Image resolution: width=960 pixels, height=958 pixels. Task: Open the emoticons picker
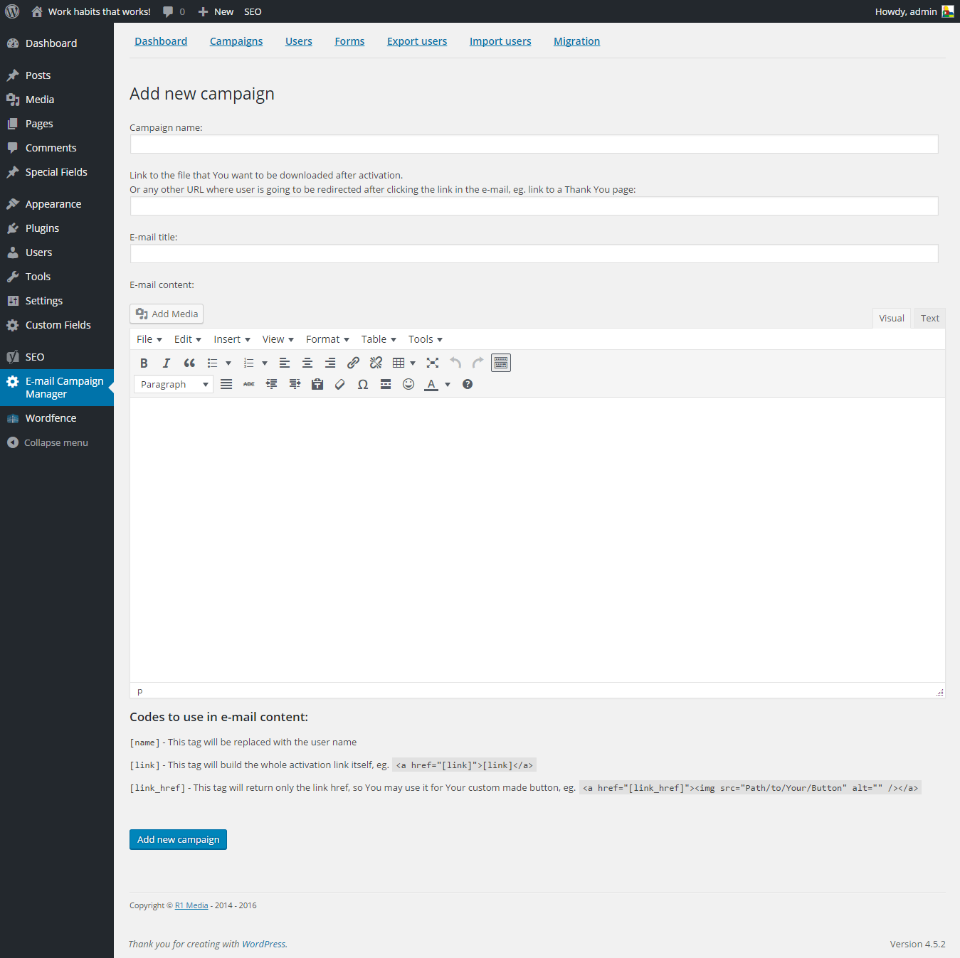[x=408, y=384]
